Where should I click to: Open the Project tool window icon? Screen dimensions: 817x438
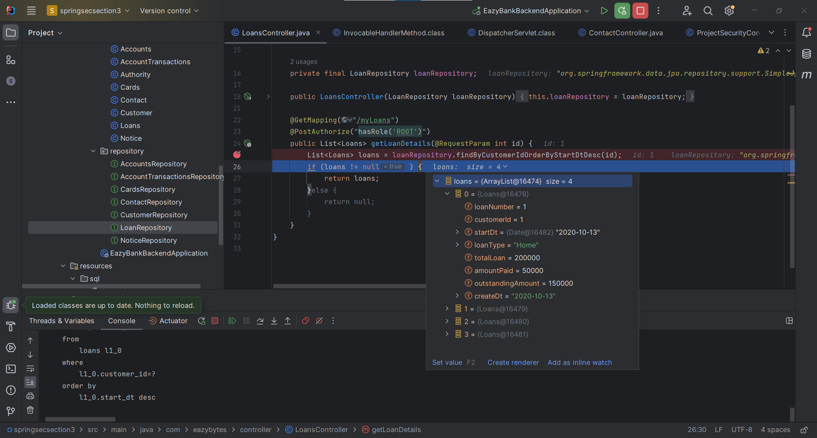(x=11, y=33)
